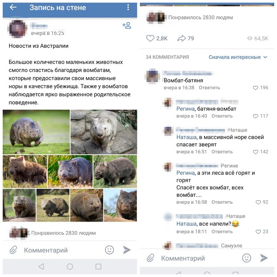277x277 pixels.
Task: Tap the Android home circle button
Action: [70, 266]
